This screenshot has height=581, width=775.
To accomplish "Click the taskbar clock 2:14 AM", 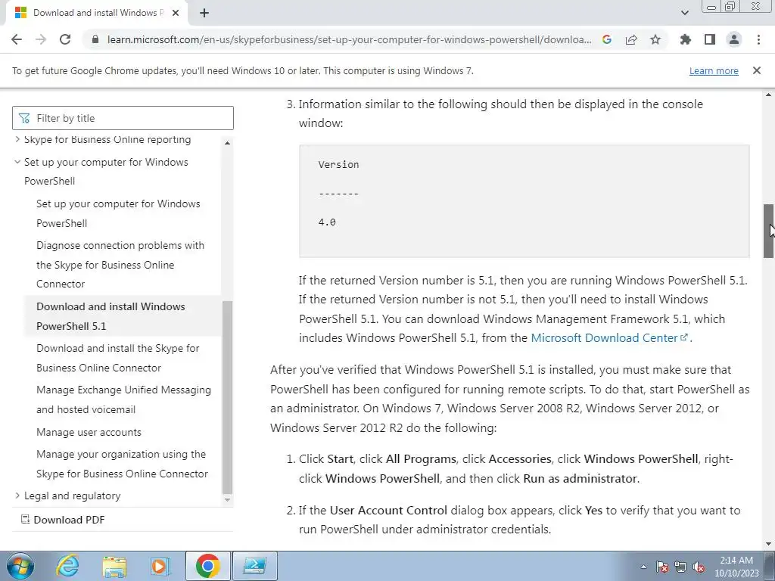I will [736, 561].
